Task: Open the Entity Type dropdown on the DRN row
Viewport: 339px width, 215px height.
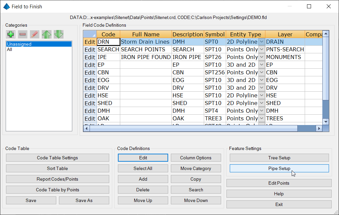Action: pyautogui.click(x=261, y=42)
